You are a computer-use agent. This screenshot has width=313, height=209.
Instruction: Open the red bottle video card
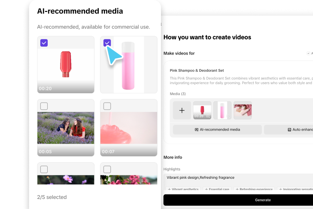point(66,65)
